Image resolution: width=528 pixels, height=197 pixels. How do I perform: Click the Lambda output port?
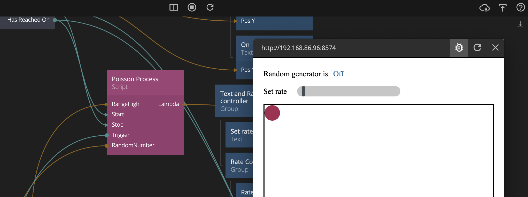pyautogui.click(x=184, y=104)
